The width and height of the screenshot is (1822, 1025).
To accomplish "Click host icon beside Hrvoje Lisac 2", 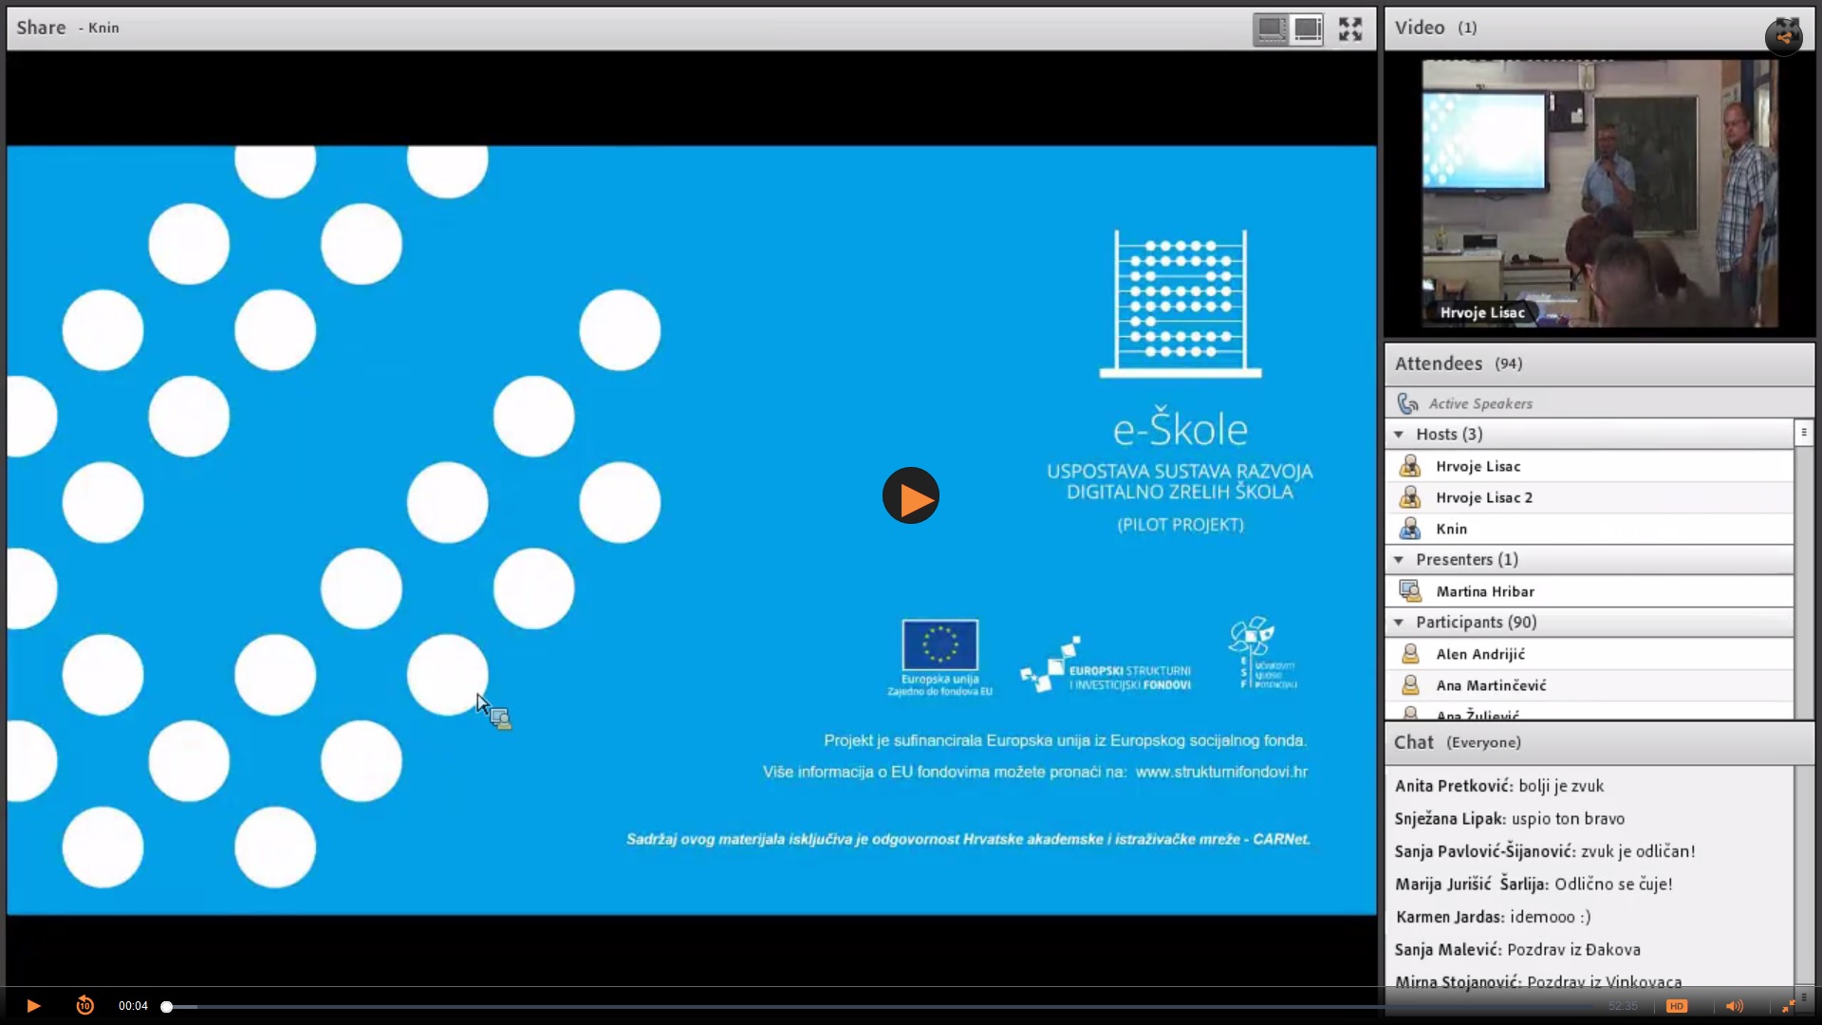I will point(1410,497).
